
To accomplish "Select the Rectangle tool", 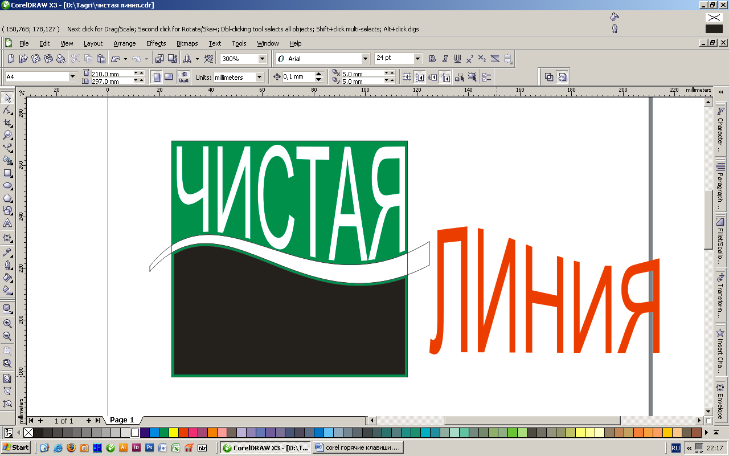I will coord(7,173).
